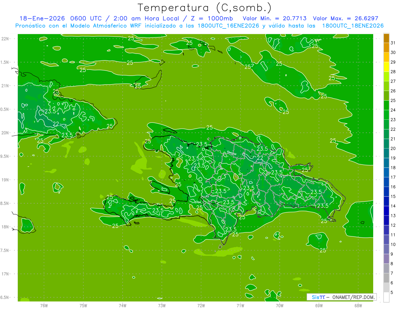The height and width of the screenshot is (310, 402).
Task: Click the "73W" longitude axis label
Action: click(162, 306)
